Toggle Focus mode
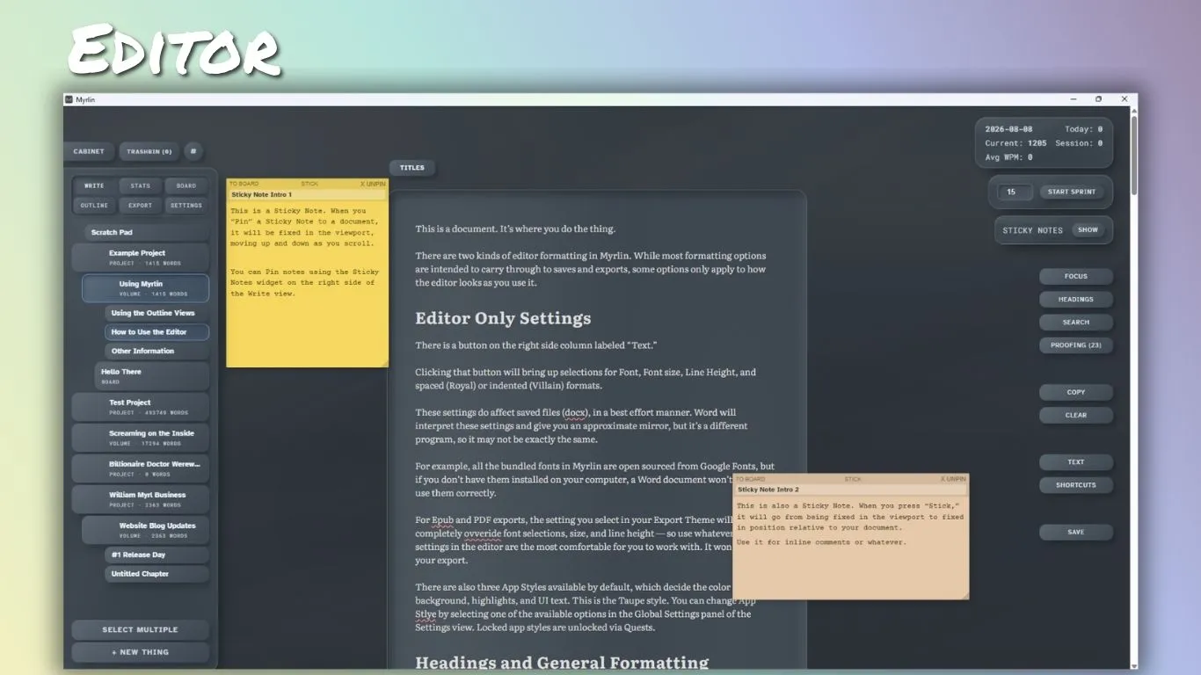The image size is (1201, 675). coord(1076,276)
